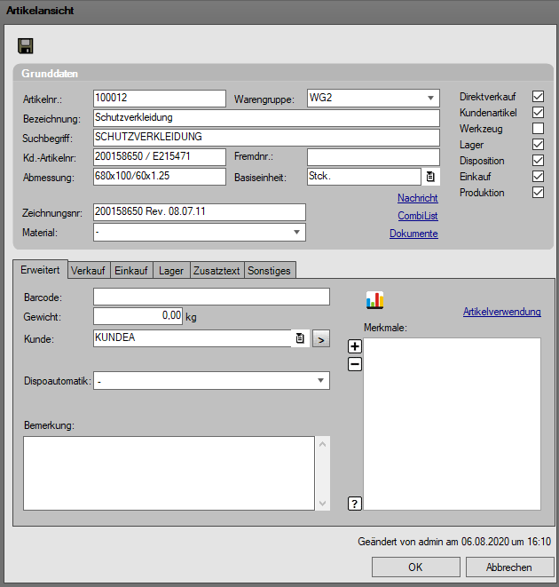Switch to the Verkauf tab

(89, 270)
